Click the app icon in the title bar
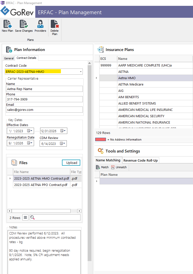The image size is (193, 274). 3,3
